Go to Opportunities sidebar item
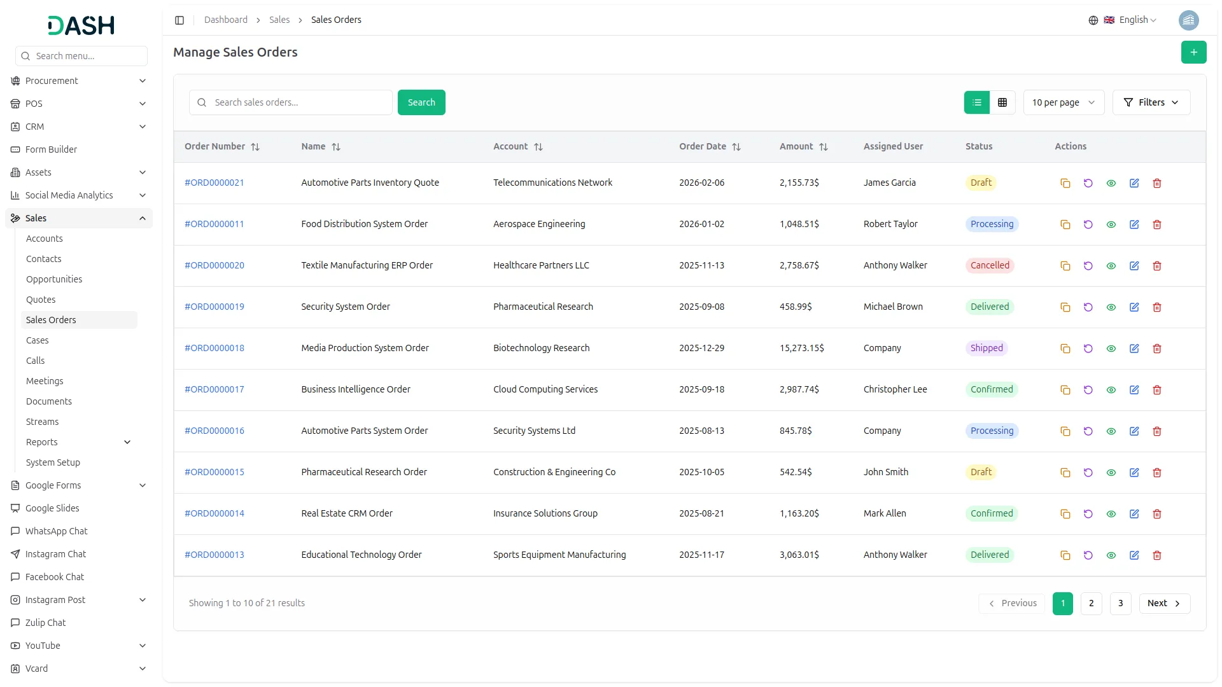The height and width of the screenshot is (687, 1222). pyautogui.click(x=54, y=279)
